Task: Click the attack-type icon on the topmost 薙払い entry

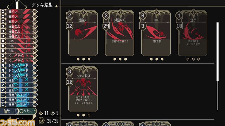Action: click(x=35, y=11)
